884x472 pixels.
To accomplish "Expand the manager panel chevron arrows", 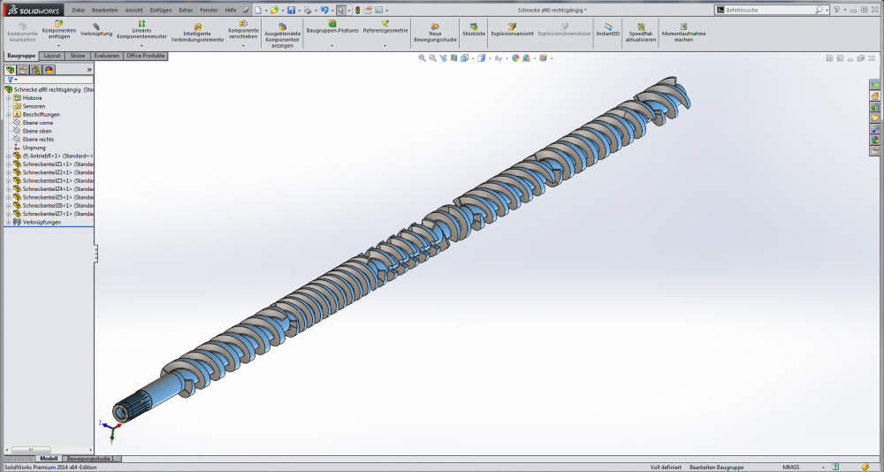I will [x=89, y=70].
